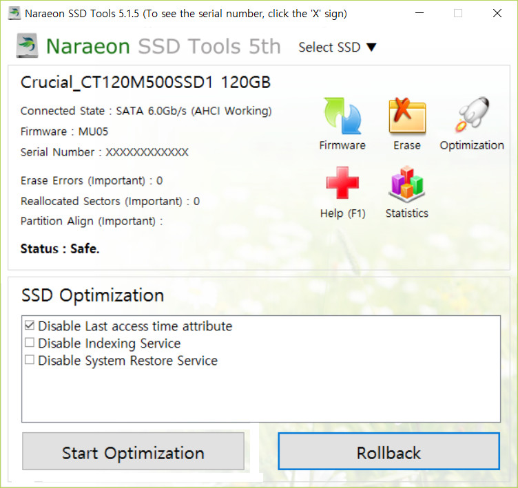Click the Status : Safe. text

60,248
